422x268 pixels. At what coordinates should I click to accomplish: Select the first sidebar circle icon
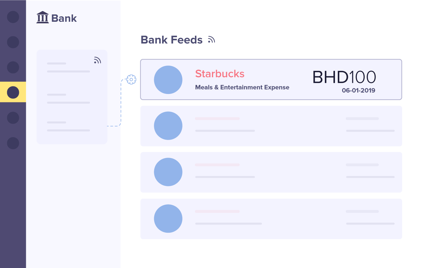(x=13, y=17)
